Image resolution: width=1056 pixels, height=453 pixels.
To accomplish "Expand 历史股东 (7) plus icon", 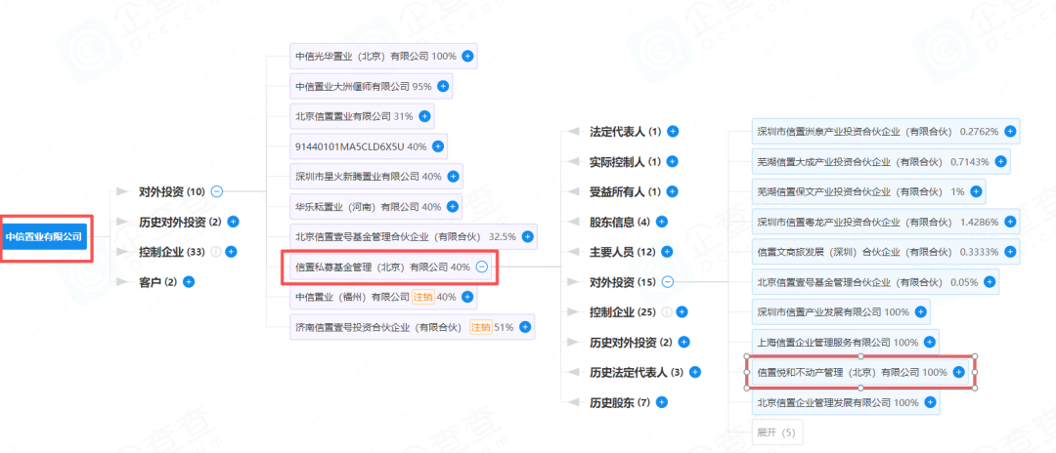I will coord(661,402).
